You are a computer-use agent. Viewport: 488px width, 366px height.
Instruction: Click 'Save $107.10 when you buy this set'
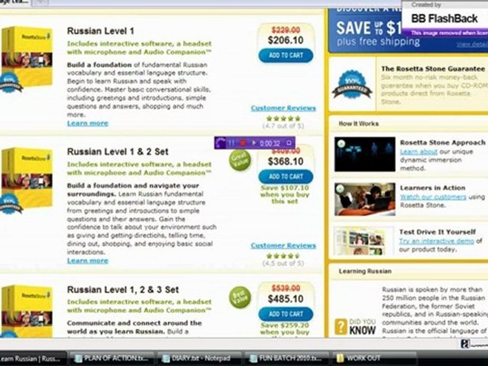pos(285,195)
